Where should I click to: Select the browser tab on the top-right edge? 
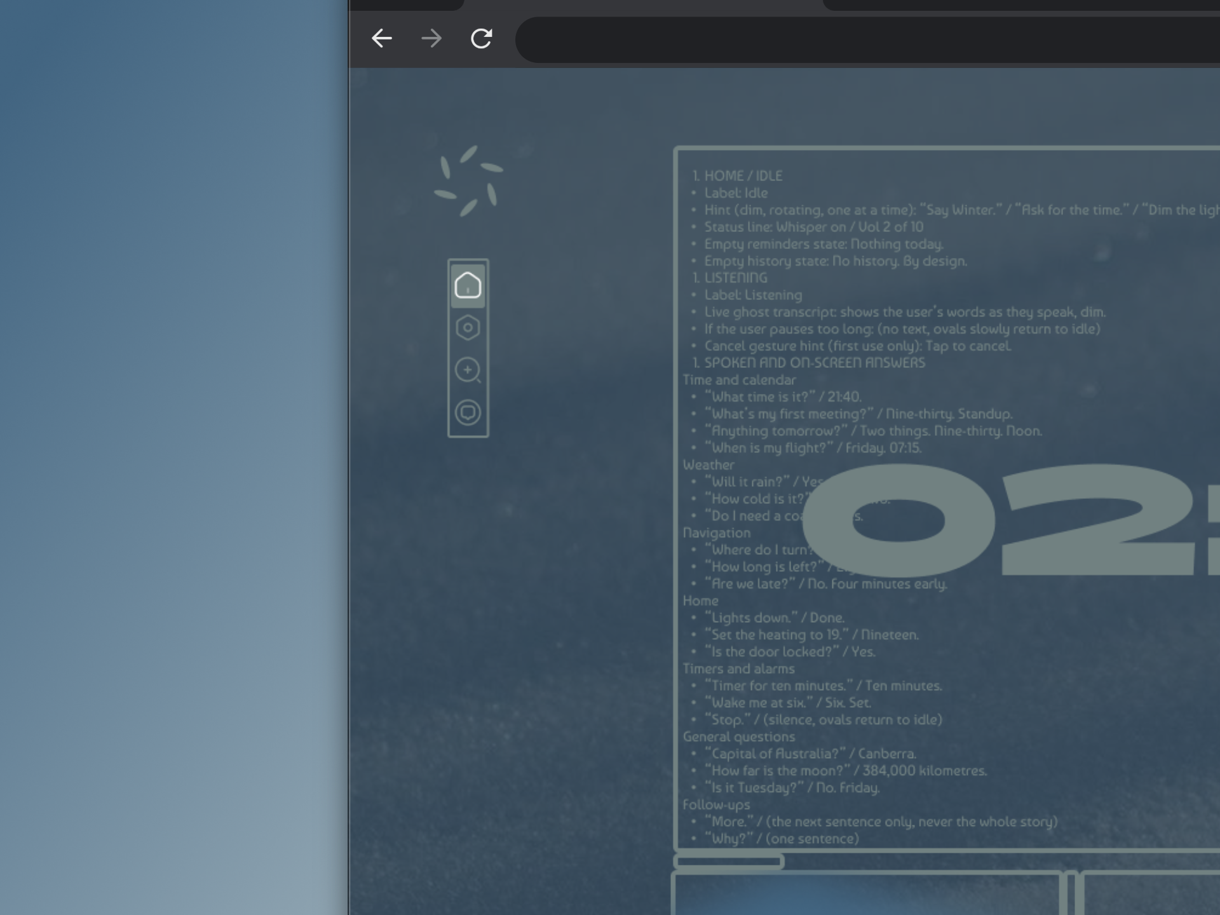pyautogui.click(x=1021, y=5)
